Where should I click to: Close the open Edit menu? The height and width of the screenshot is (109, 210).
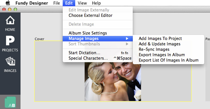[69, 3]
